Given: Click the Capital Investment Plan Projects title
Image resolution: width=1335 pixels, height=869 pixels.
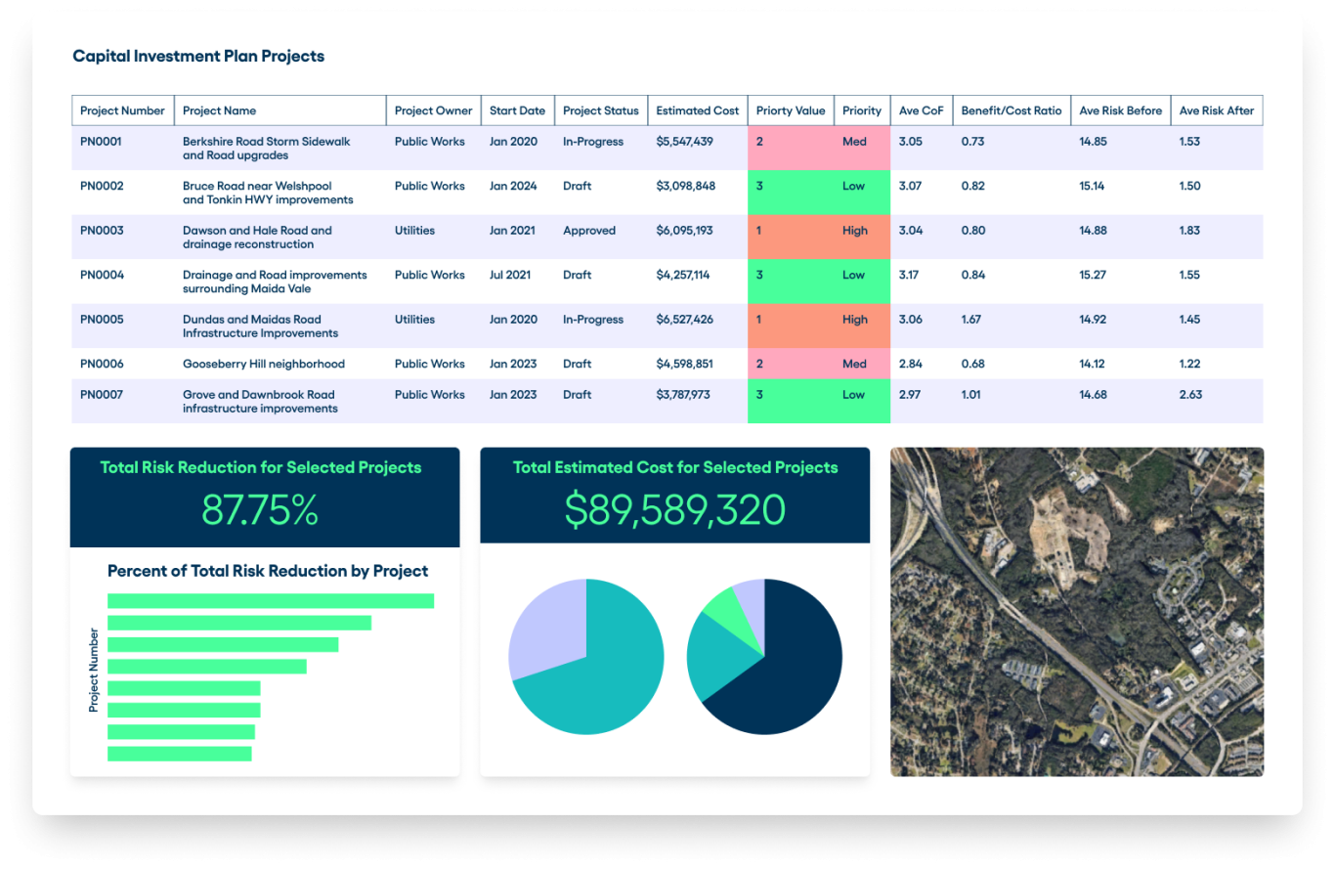Looking at the screenshot, I should pos(198,56).
